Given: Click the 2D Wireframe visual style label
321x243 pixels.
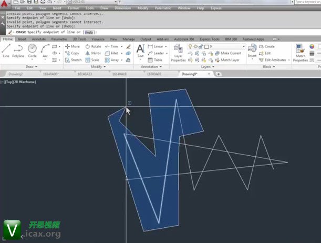Looking at the screenshot, I should (x=24, y=82).
